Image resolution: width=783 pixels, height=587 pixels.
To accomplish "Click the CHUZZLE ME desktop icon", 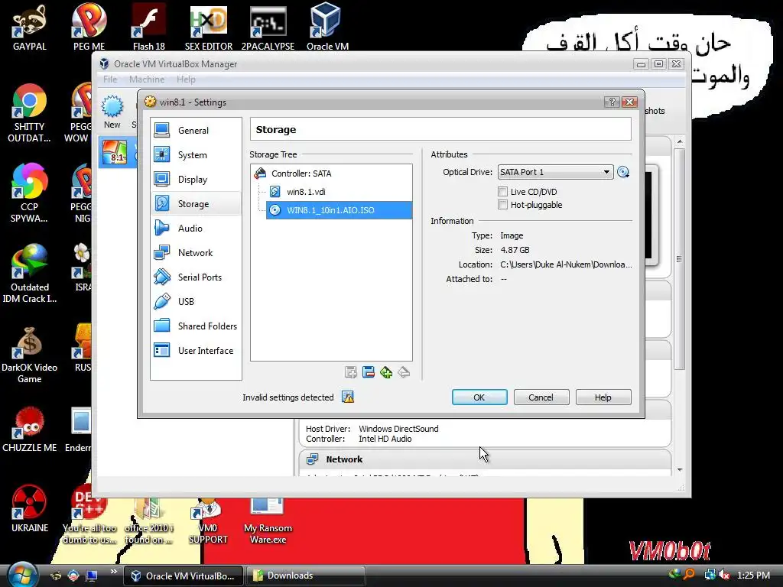I will (30, 430).
